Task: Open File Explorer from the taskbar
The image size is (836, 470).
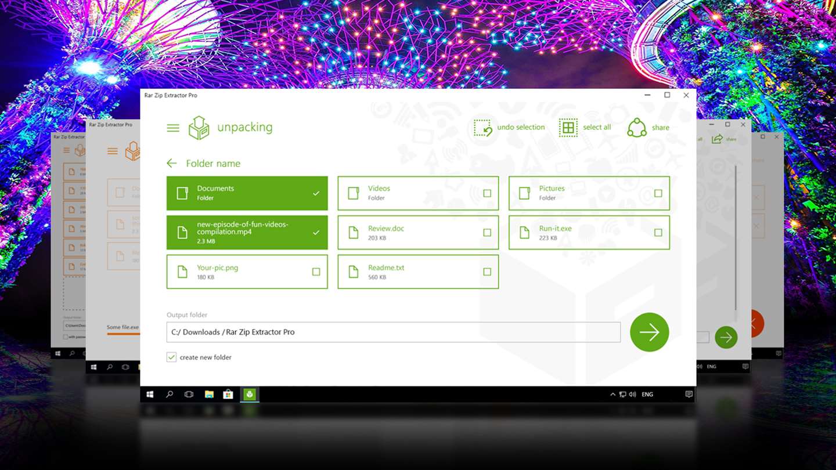Action: 209,395
